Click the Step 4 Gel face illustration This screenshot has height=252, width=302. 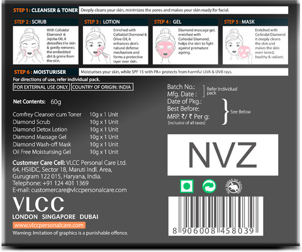(165, 45)
